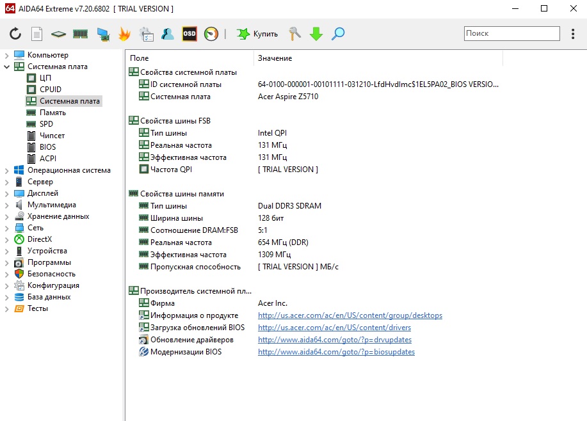Open preferences with the wrench-and-hammer icon
Viewport: 587px width, 421px height.
[x=294, y=34]
